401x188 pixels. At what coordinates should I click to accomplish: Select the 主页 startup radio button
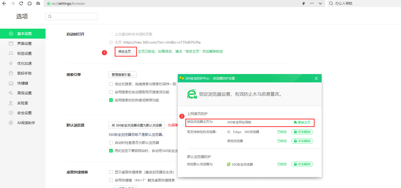111,42
